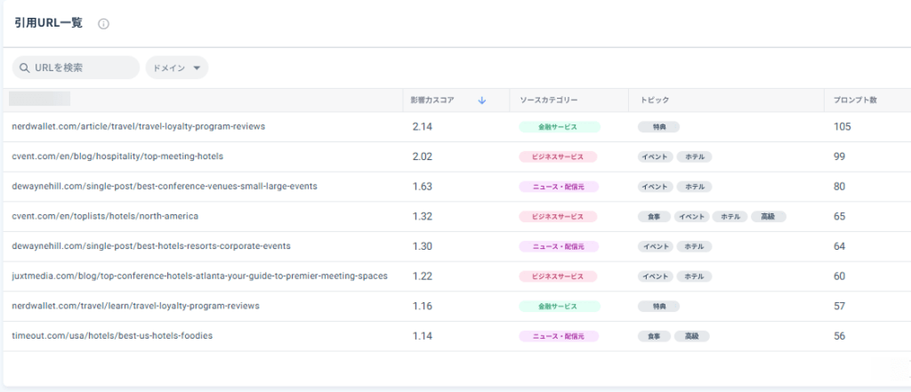Click ビジネスサービス tag in the juxtmedia row
The width and height of the screenshot is (911, 392).
tap(558, 276)
